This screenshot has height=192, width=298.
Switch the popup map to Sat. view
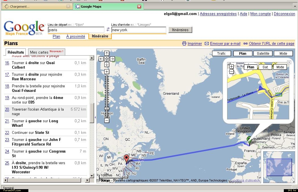tap(265, 67)
